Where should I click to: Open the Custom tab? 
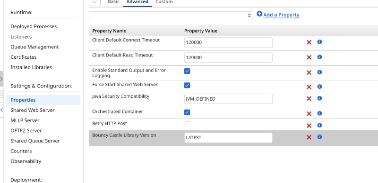coord(164,2)
